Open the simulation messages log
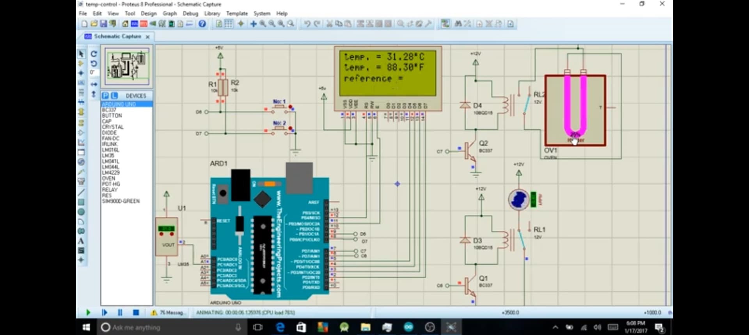Screen dimensions: 749x335 point(169,312)
